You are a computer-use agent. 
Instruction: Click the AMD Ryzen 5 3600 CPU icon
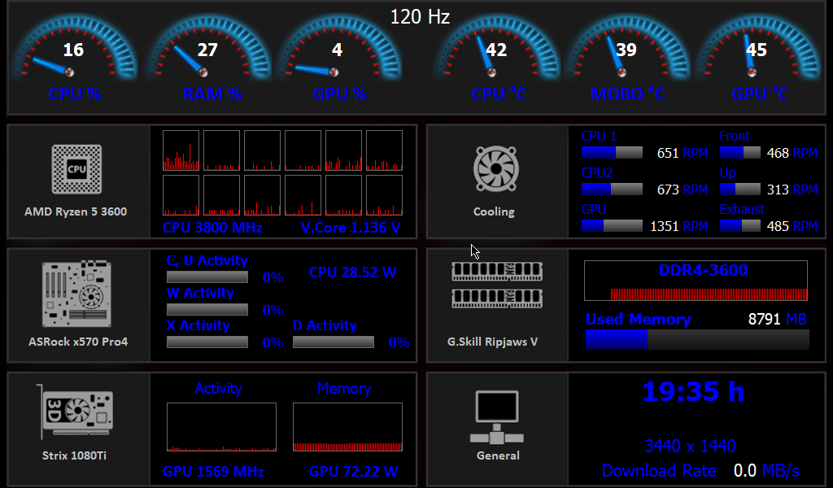tap(76, 169)
